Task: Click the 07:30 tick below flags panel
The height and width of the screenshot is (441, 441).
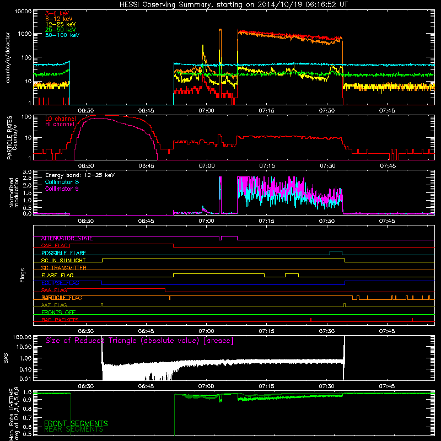Action: click(x=326, y=331)
